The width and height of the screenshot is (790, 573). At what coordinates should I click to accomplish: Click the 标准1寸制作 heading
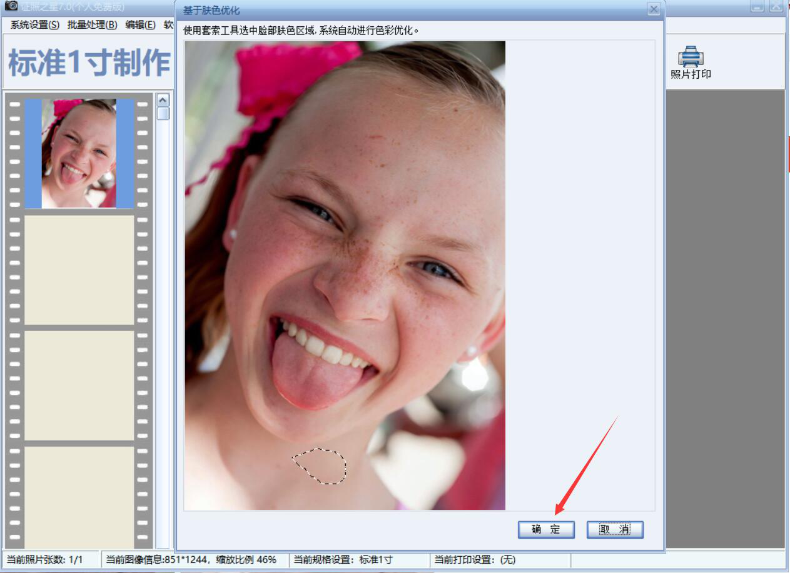click(89, 62)
